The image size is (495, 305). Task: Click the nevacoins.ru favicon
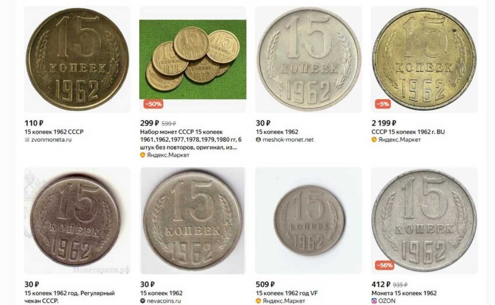point(143,301)
